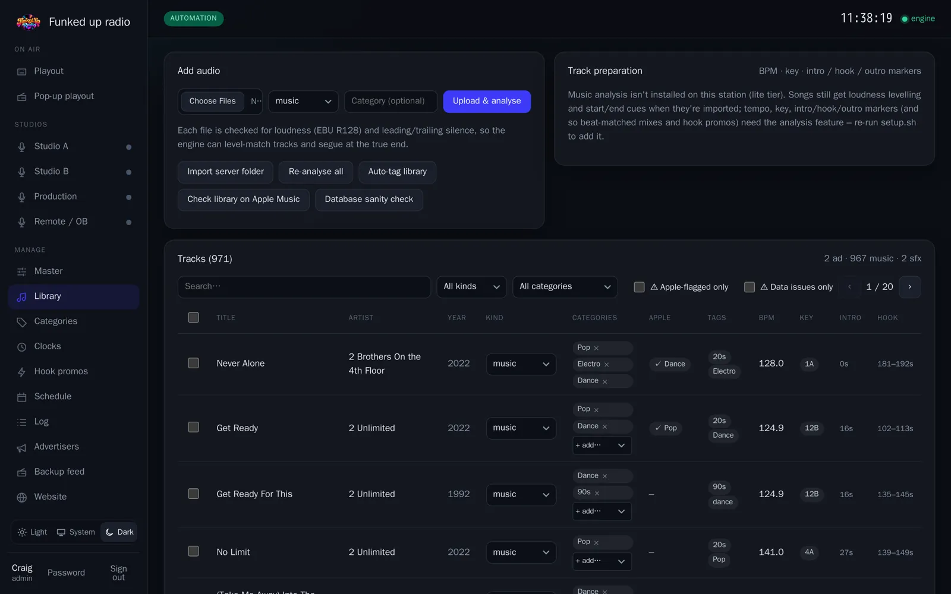951x594 pixels.
Task: Click the Pop-up playout radio icon
Action: [22, 96]
